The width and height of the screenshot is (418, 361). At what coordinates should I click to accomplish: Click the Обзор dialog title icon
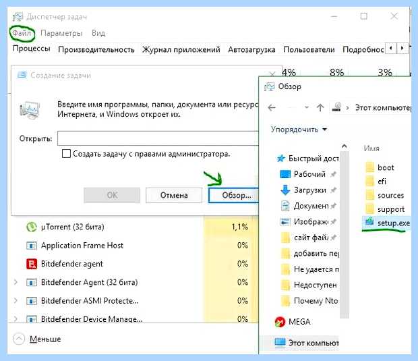click(270, 86)
